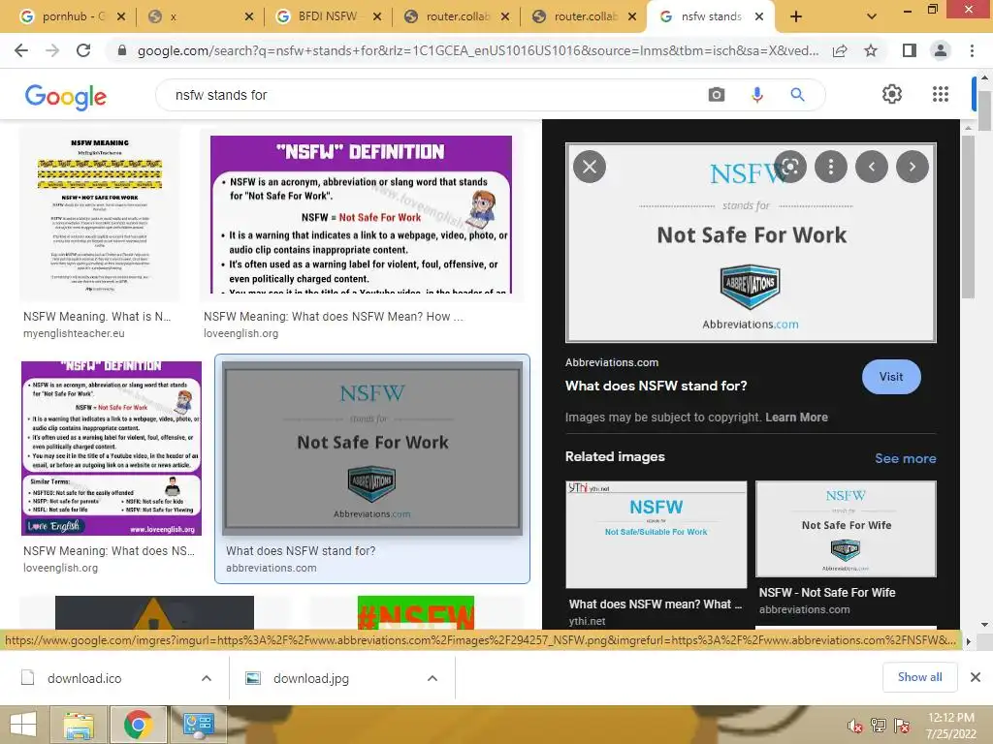Close the BFDI NSFW tab

[377, 17]
